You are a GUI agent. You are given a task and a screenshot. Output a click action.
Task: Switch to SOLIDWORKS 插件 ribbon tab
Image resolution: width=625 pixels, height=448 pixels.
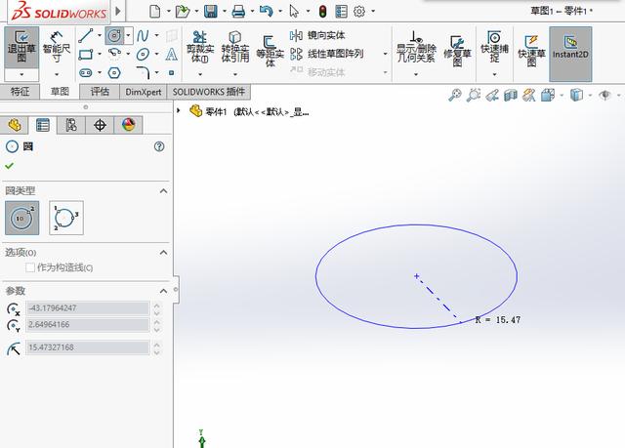(x=208, y=92)
